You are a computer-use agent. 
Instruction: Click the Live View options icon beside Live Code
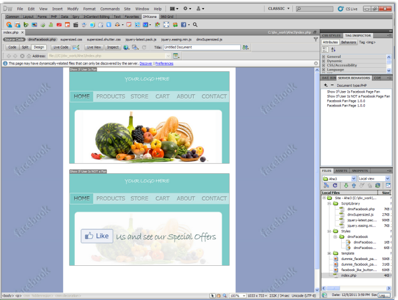pyautogui.click(x=76, y=47)
